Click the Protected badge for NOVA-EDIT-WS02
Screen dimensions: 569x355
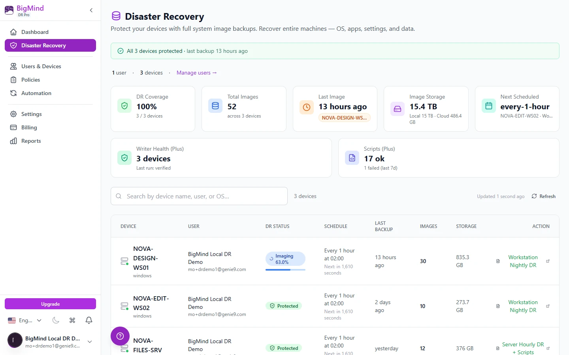pyautogui.click(x=284, y=306)
